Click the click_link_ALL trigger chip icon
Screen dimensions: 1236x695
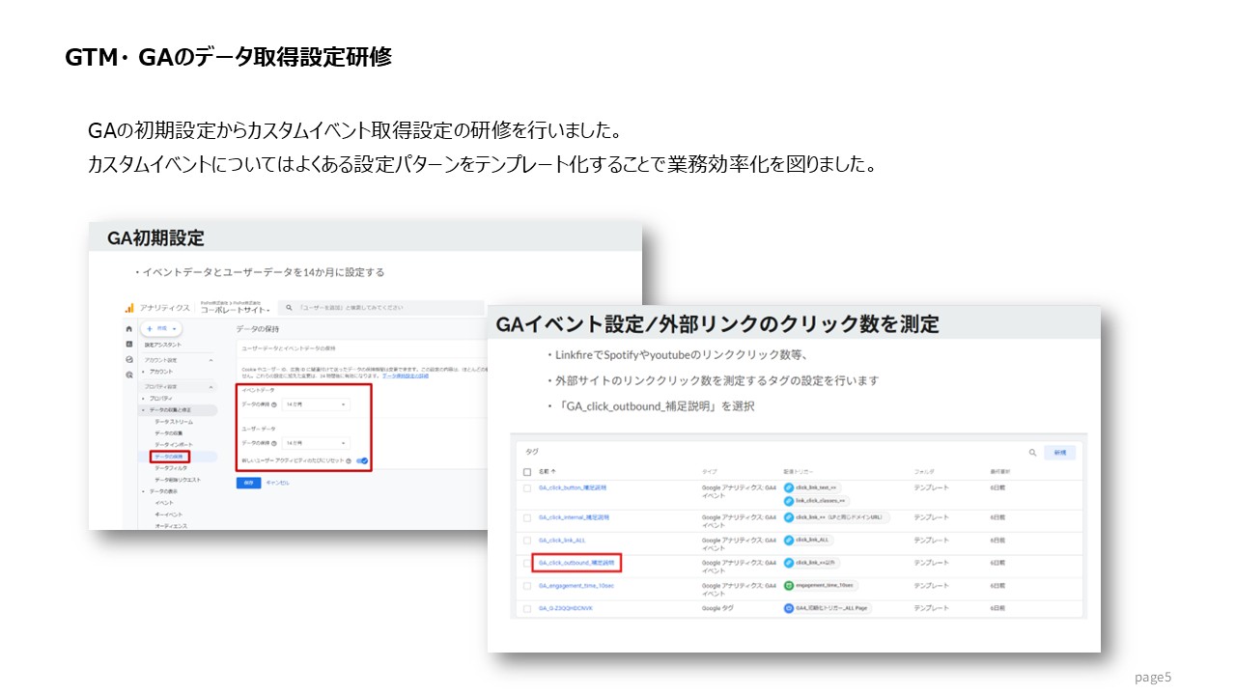click(x=790, y=540)
